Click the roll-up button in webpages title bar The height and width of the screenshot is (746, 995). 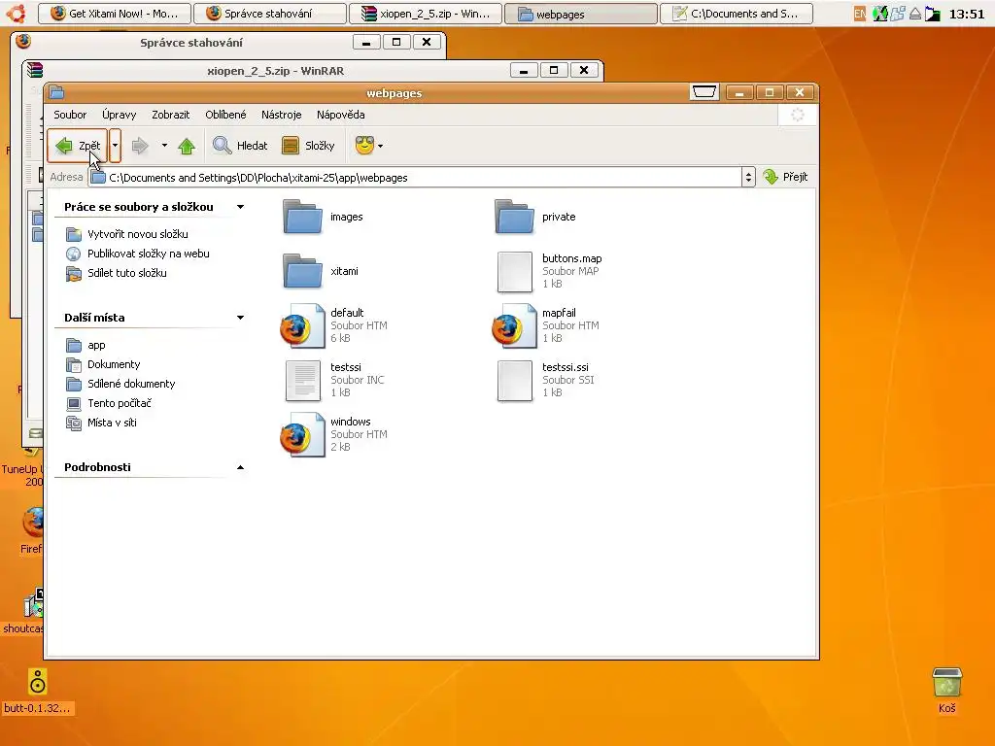click(x=703, y=92)
